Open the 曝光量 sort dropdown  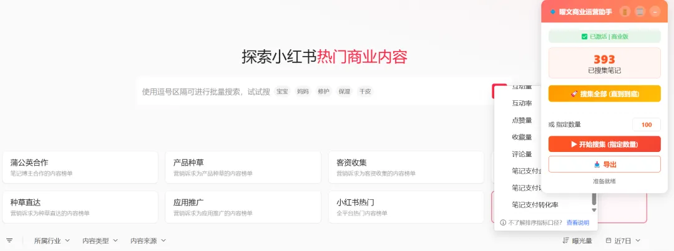click(577, 240)
